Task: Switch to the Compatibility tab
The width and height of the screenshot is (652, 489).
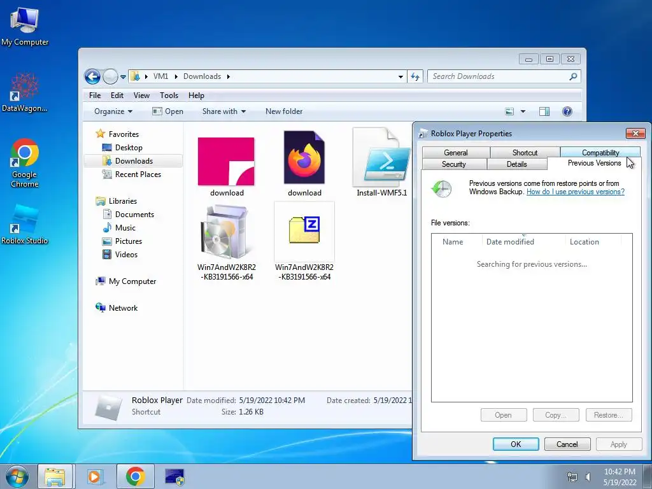Action: coord(600,152)
